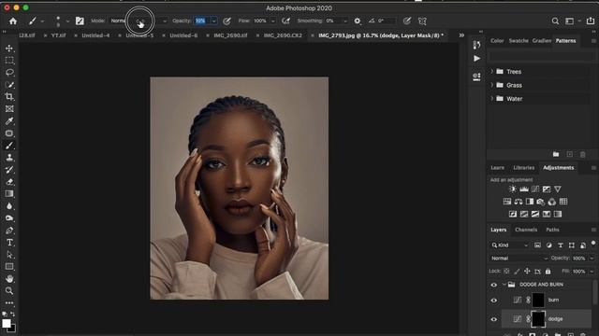The height and width of the screenshot is (336, 599).
Task: Select the Zoom tool
Action: (x=9, y=290)
